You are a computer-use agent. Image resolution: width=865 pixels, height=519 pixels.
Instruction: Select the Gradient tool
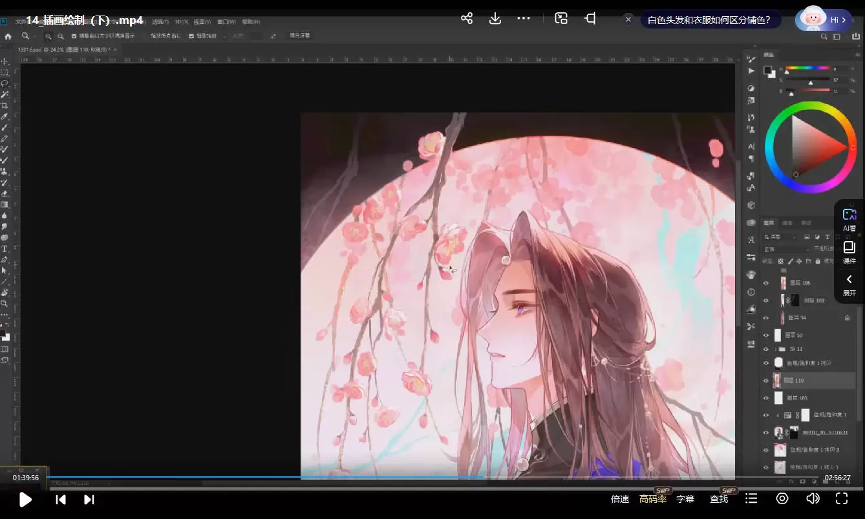tap(5, 204)
